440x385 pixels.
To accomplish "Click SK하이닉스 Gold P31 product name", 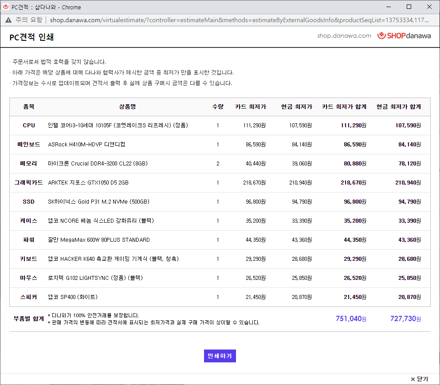I will (x=98, y=202).
